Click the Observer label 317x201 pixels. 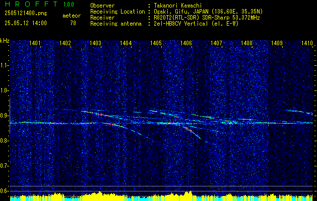pos(102,6)
